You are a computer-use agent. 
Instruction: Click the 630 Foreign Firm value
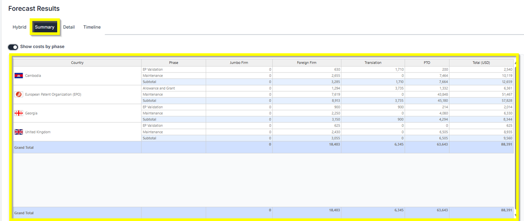point(337,69)
